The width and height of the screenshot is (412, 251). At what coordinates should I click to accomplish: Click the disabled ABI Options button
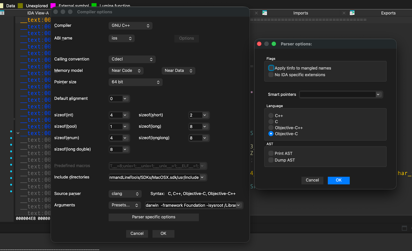(x=186, y=38)
